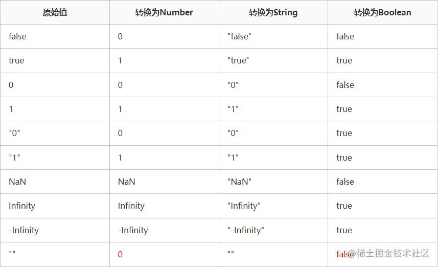Click the red false in the last row

343,254
